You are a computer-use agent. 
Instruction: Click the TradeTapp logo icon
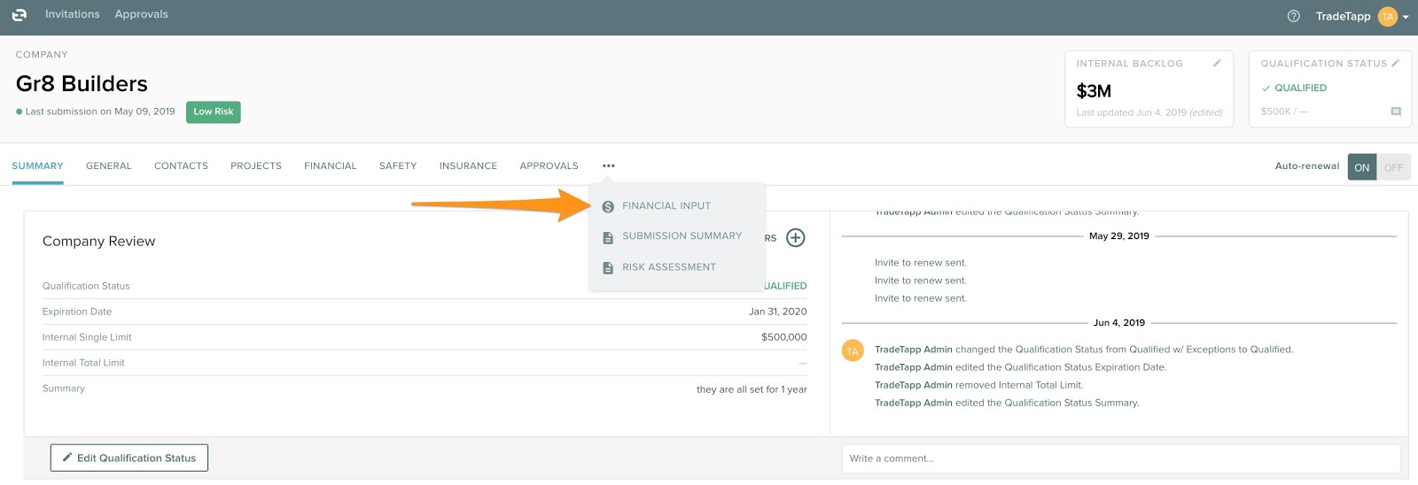[x=19, y=15]
